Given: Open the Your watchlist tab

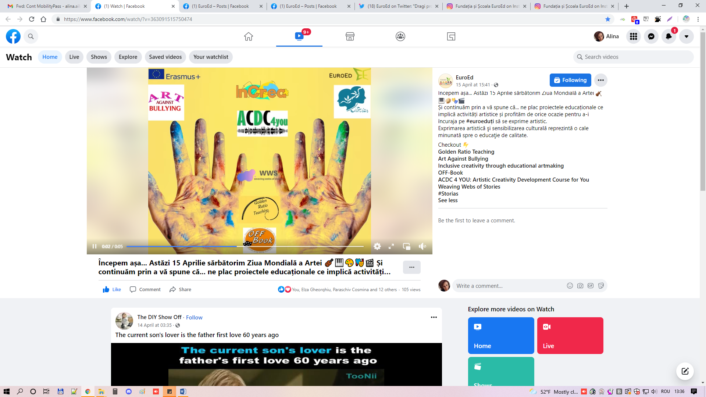Looking at the screenshot, I should [211, 57].
